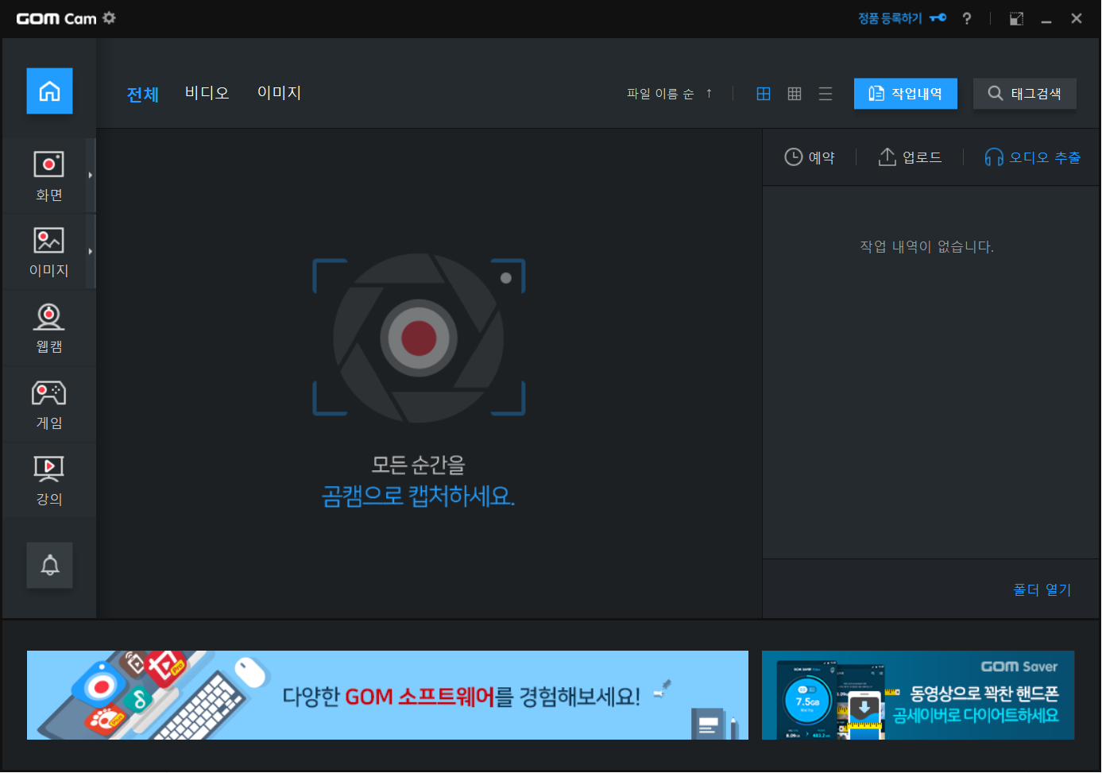This screenshot has width=1102, height=773.
Task: Open the 강의 lecture recording mode
Action: pos(48,481)
